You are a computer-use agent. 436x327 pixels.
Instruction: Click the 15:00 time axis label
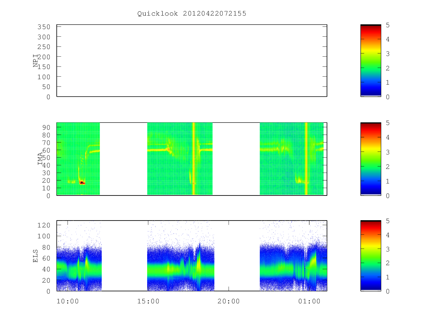pyautogui.click(x=148, y=301)
